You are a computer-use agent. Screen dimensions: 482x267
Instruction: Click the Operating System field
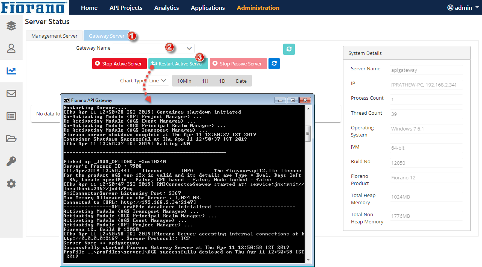(426, 129)
